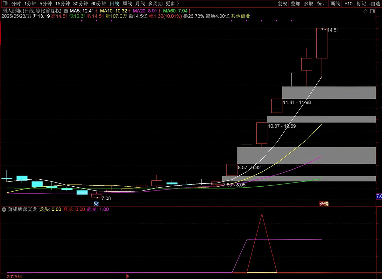Viewport: 382px width, 279px height.
Task: Open dropdown arrow beside 萧啸底部真龙 indicator
Action: click(x=4, y=209)
